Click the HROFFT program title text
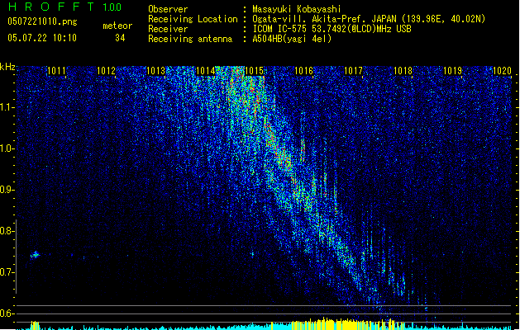The image size is (520, 330). click(51, 7)
